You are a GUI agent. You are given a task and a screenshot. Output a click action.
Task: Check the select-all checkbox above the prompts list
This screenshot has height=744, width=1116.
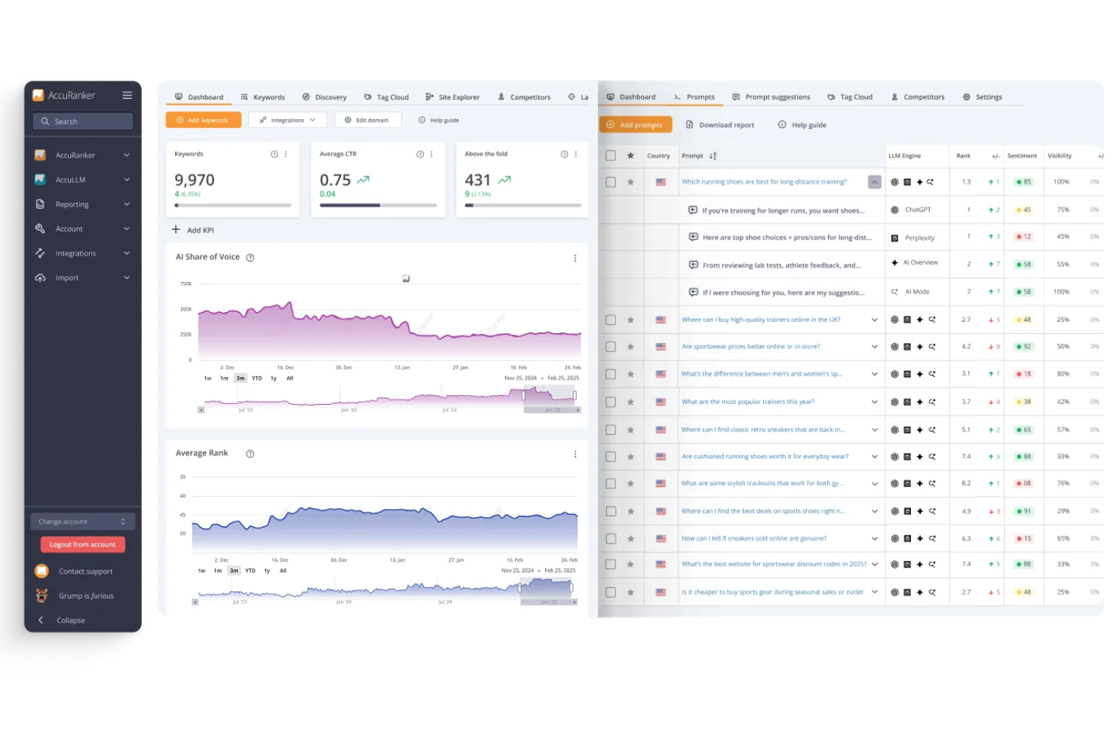[610, 155]
